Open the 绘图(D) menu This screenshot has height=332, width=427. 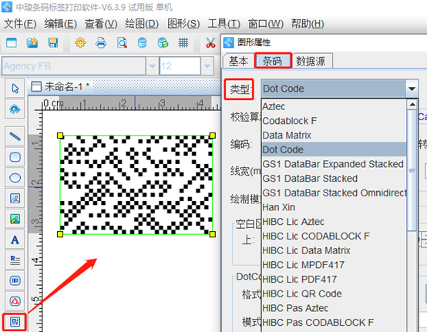click(142, 24)
